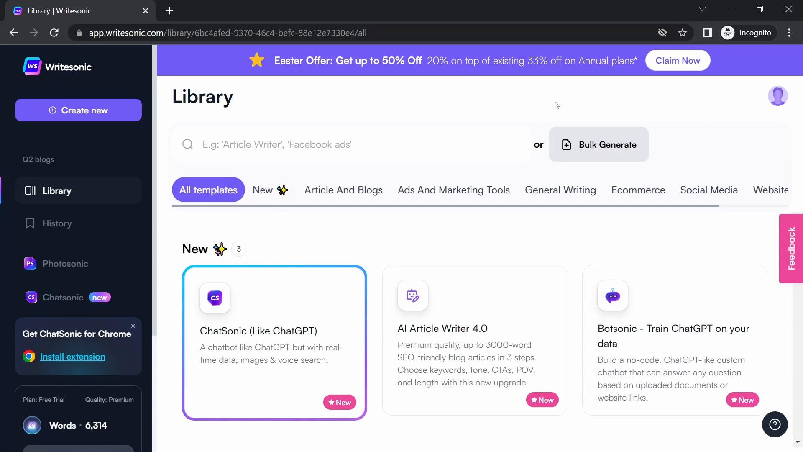Select the History panel icon

(x=30, y=223)
